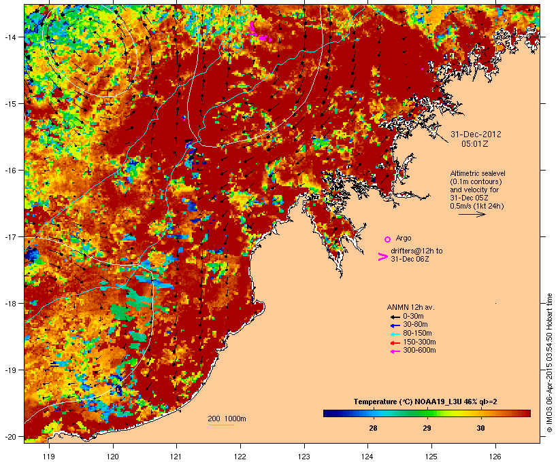Click the color bar value label 29
The height and width of the screenshot is (462, 558).
tap(427, 428)
